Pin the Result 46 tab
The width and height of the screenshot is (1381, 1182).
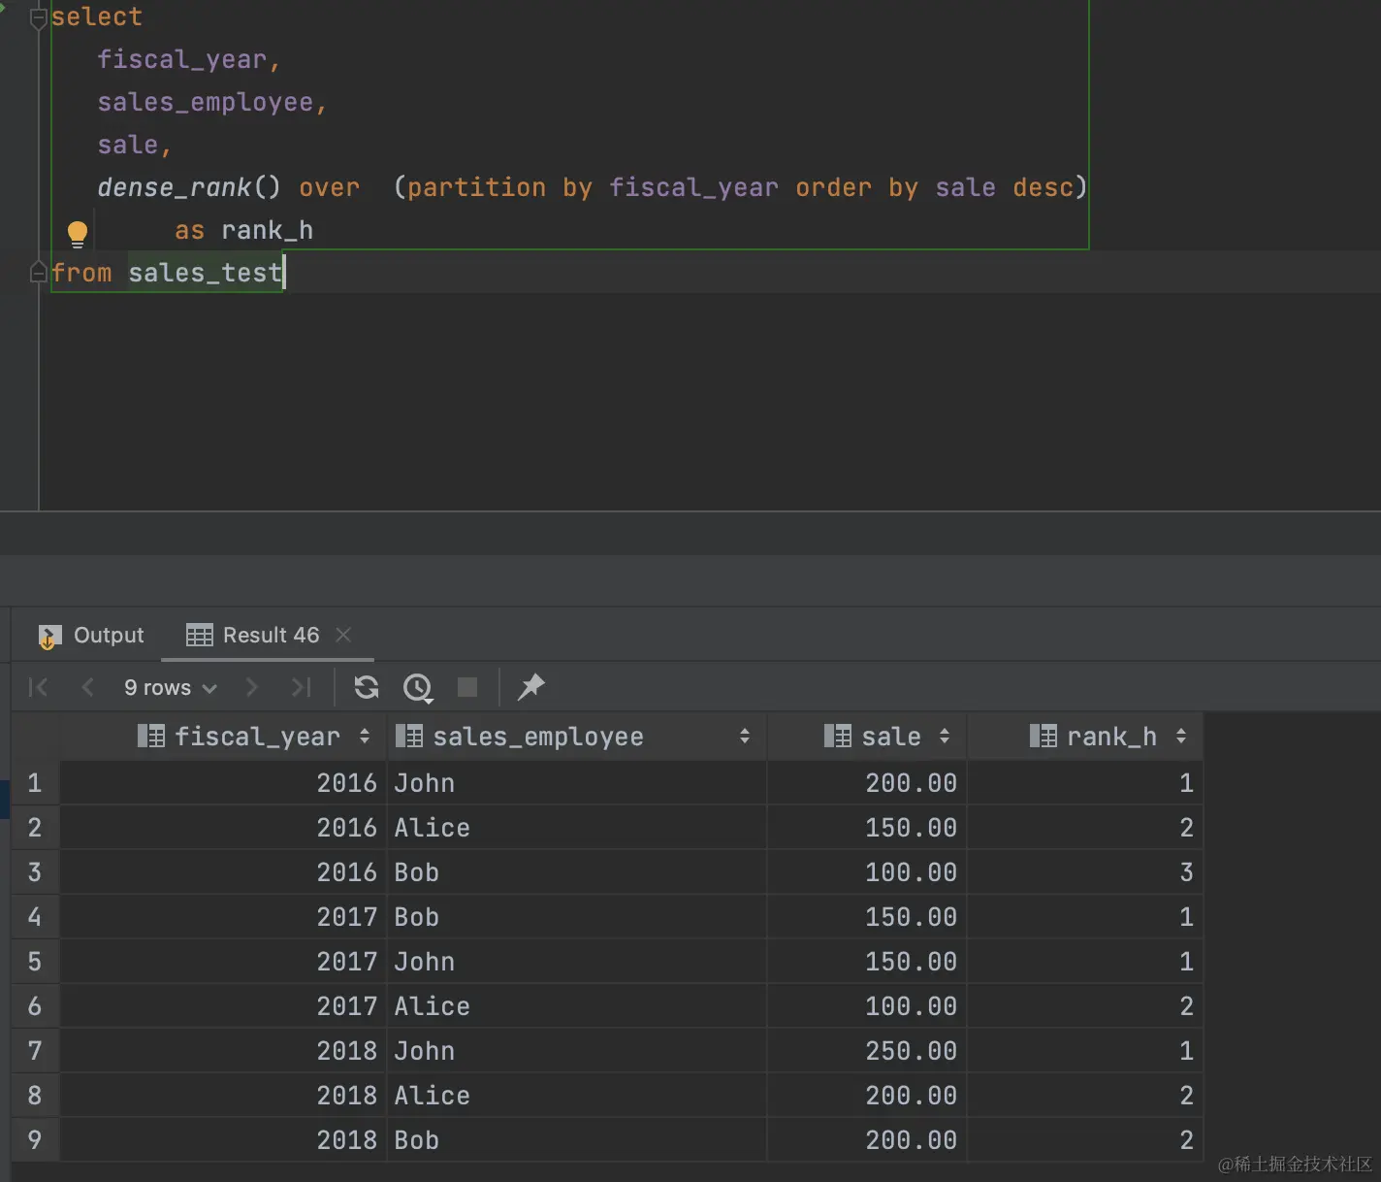pos(531,687)
